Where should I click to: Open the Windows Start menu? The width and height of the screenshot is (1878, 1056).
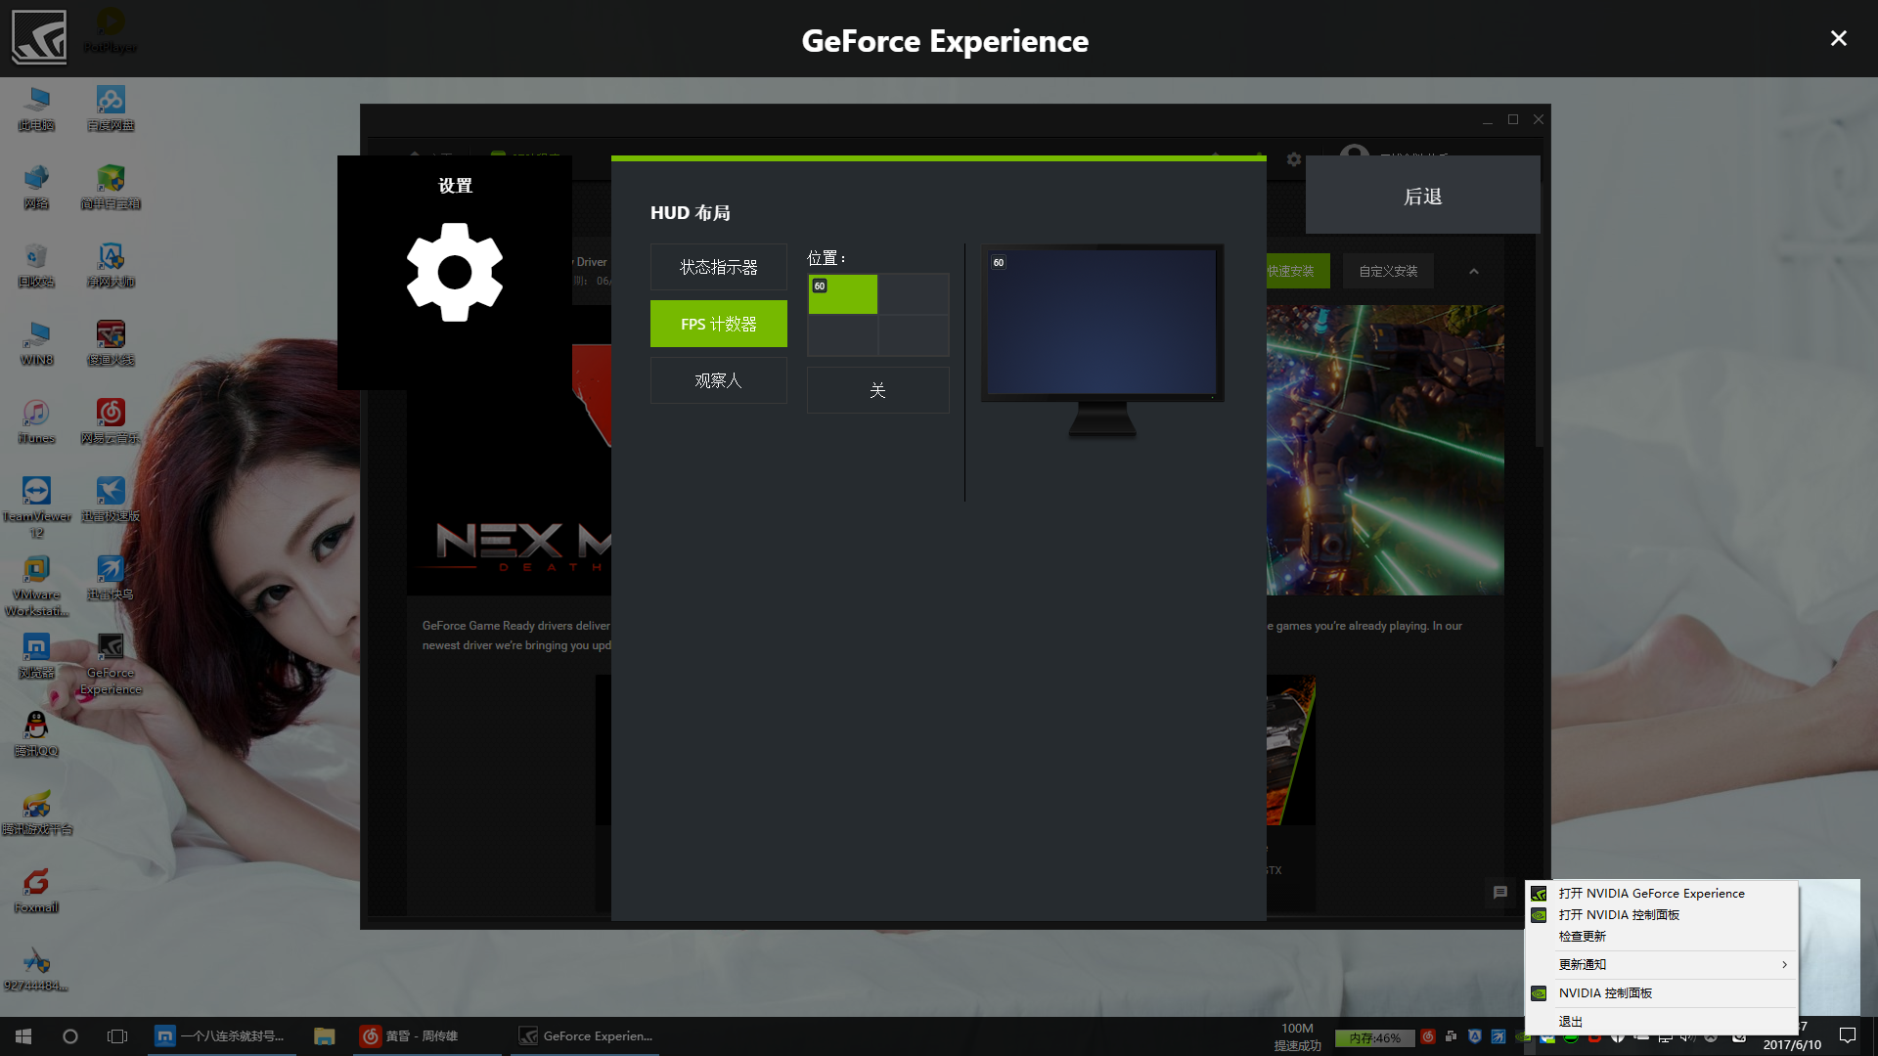pos(23,1035)
